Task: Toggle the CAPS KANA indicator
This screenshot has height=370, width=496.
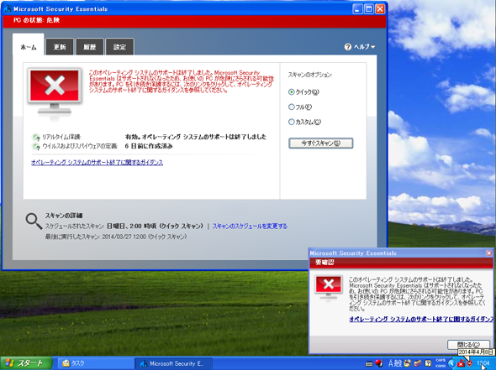Action: pyautogui.click(x=440, y=363)
